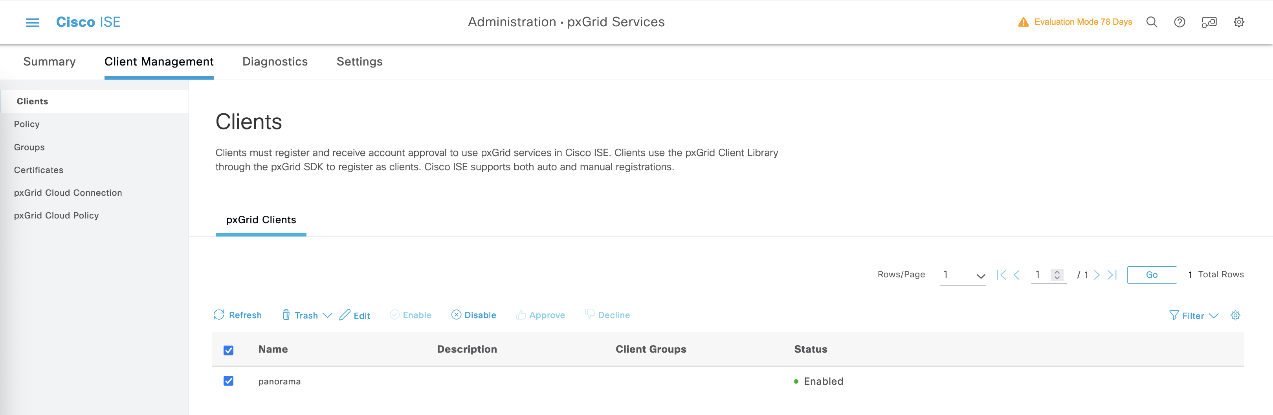Toggle the select-all header checkbox

click(228, 350)
